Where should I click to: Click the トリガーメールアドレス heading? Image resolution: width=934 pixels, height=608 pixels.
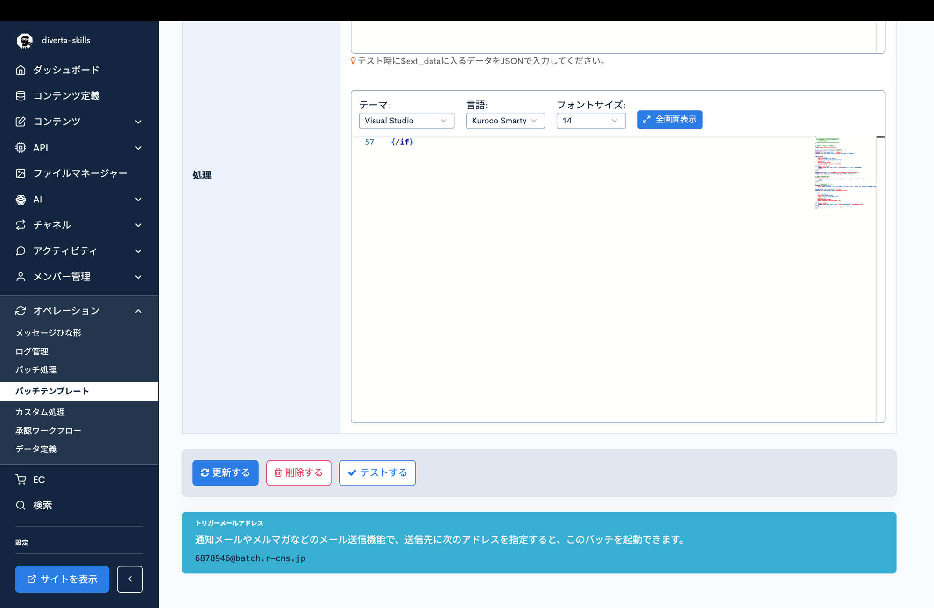pos(229,523)
